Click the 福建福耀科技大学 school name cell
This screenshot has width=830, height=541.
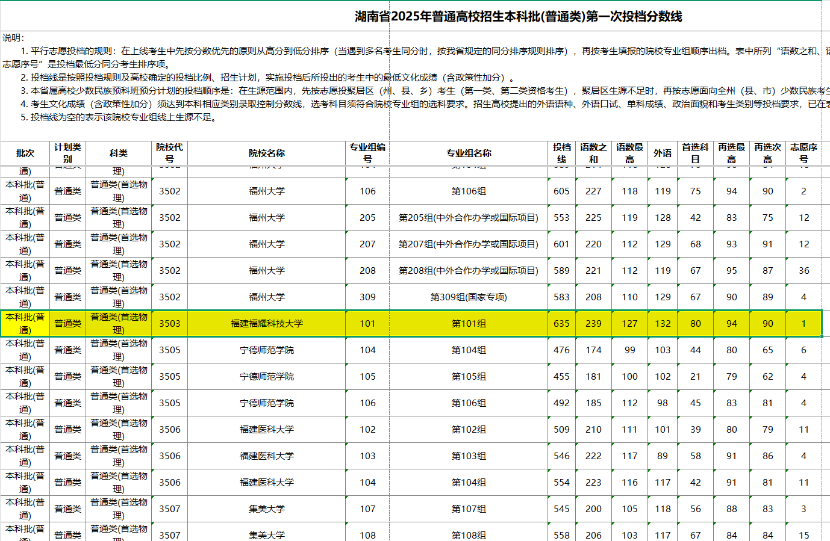(267, 324)
